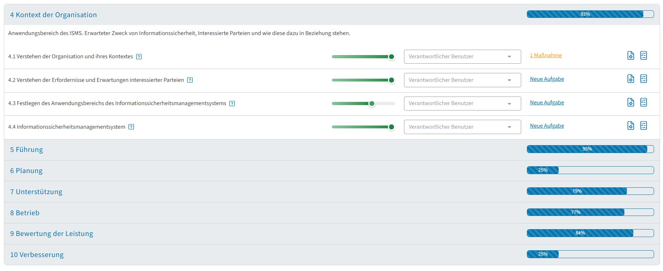
Task: Click the 9 Bewertung der Leistung progress bar
Action: pyautogui.click(x=590, y=233)
